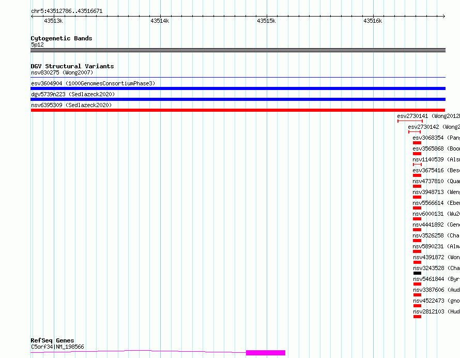
Task: Select the red bar under esv3068354
Action: click(x=417, y=143)
